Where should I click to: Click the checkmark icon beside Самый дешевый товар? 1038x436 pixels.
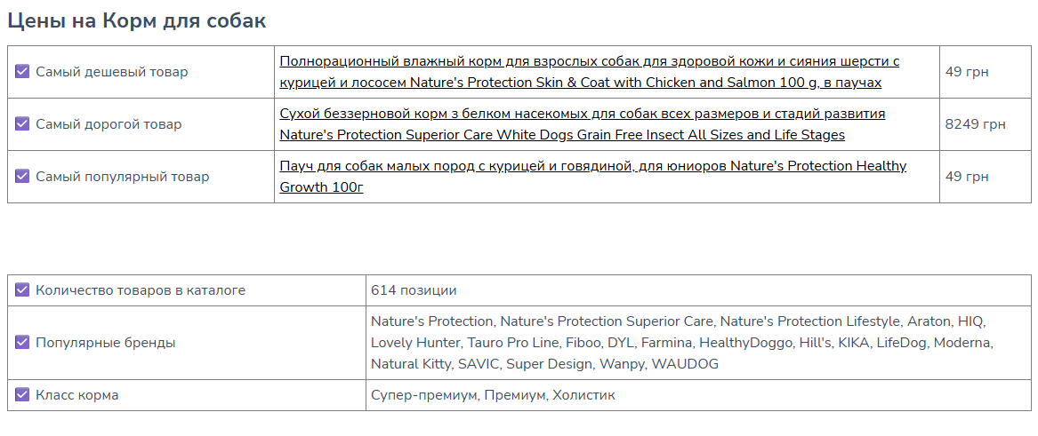(22, 71)
